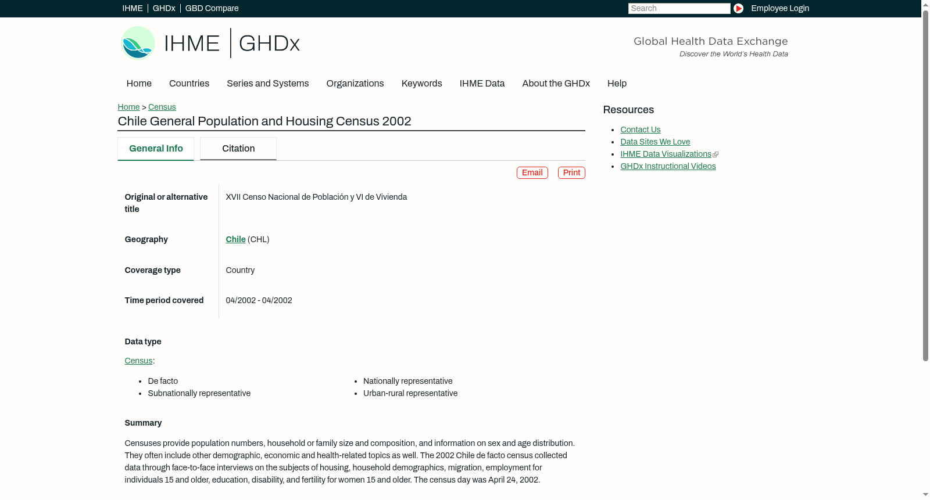Image resolution: width=930 pixels, height=500 pixels.
Task: Click 'Subnationally representative' list item
Action: click(x=199, y=393)
